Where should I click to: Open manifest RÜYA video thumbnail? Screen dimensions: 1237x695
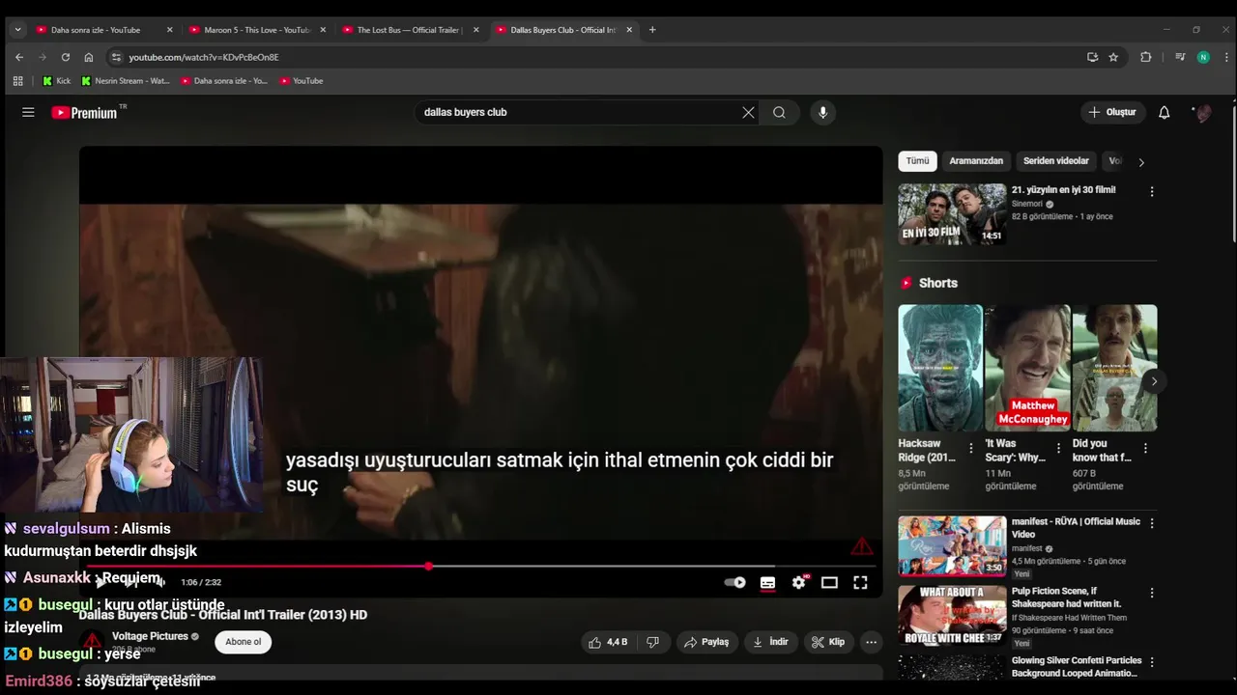pyautogui.click(x=952, y=546)
